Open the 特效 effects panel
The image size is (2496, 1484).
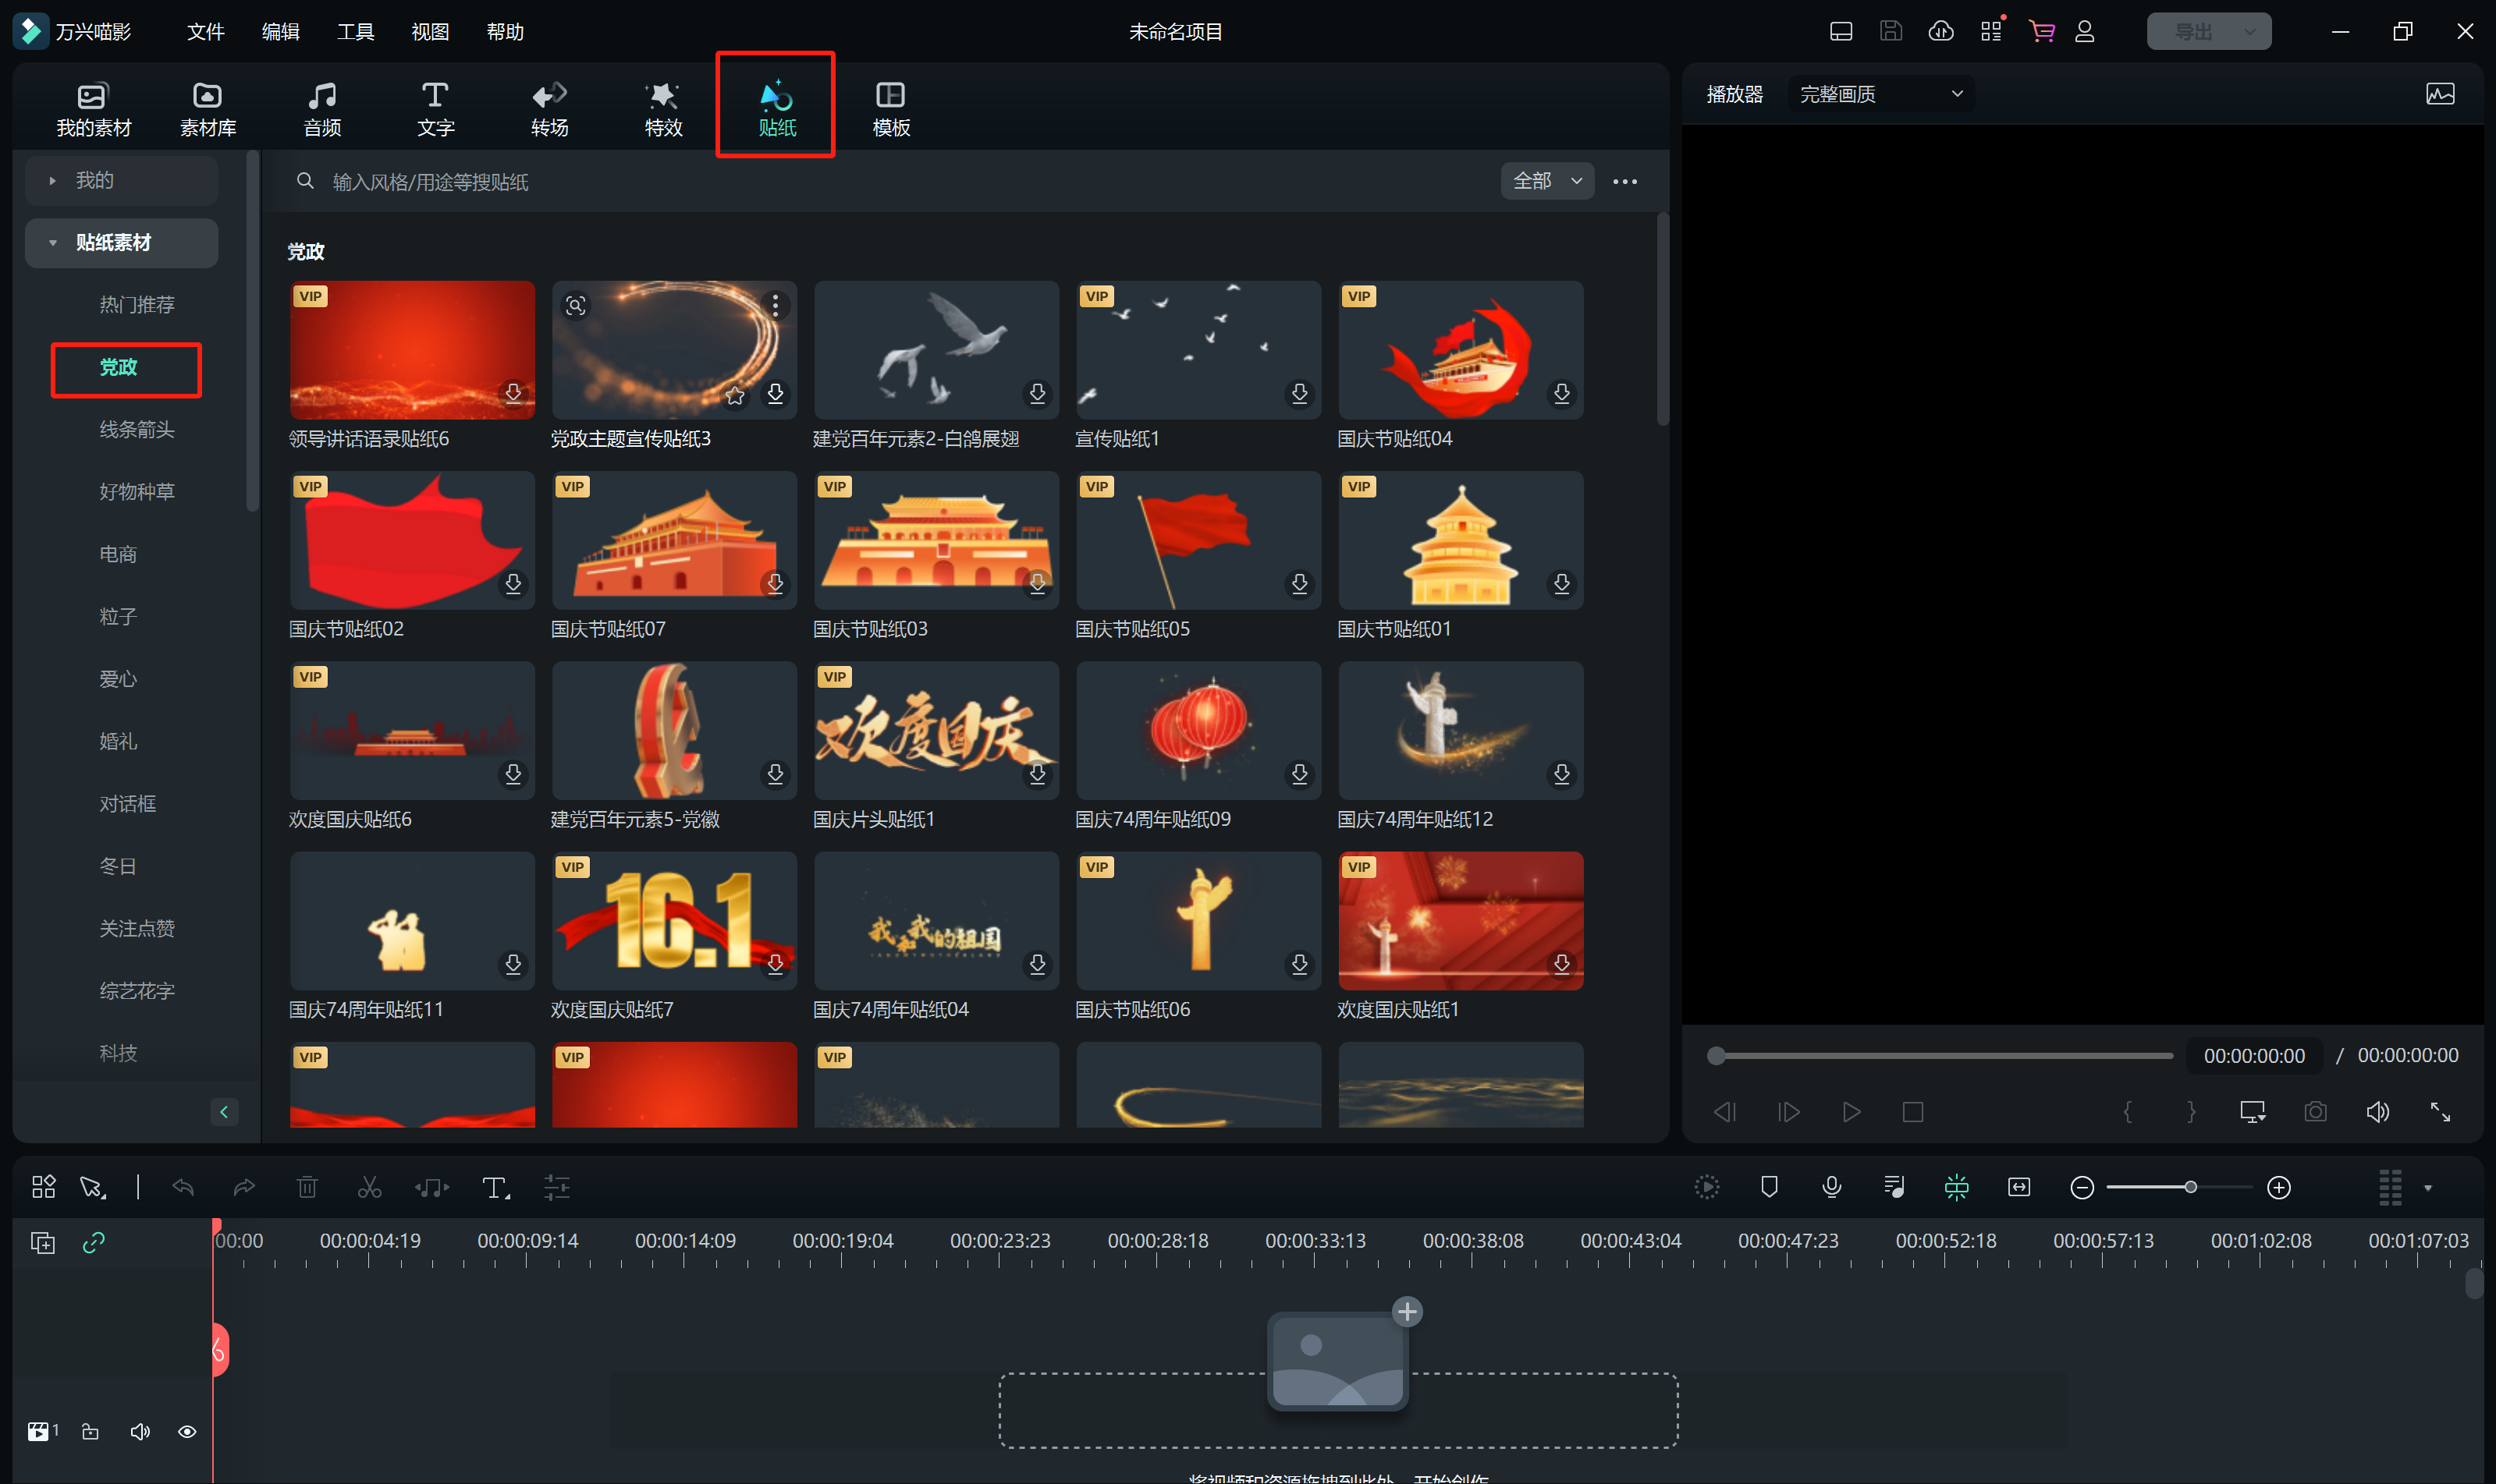click(662, 108)
